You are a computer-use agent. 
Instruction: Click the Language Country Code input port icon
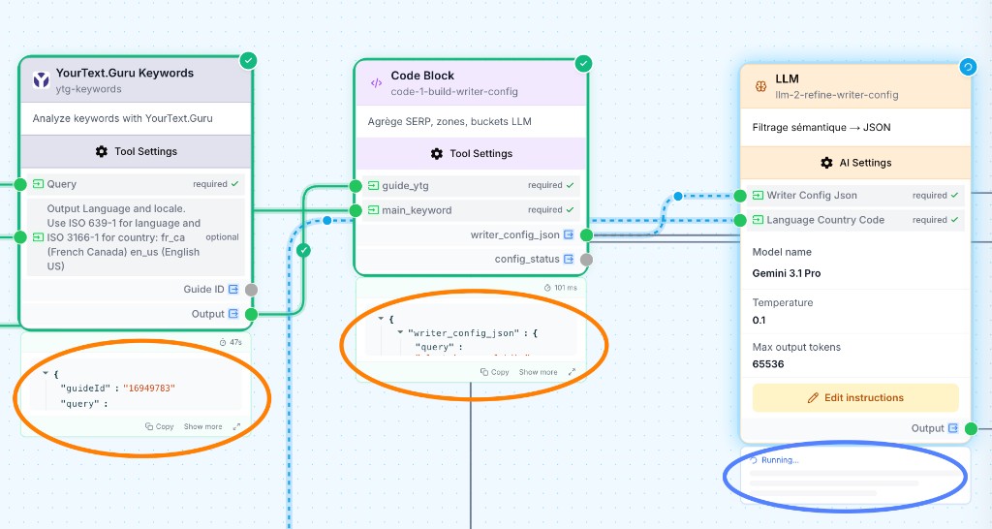(758, 220)
